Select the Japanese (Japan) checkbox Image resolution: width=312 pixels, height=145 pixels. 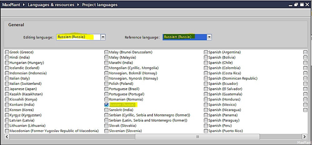click(7, 89)
